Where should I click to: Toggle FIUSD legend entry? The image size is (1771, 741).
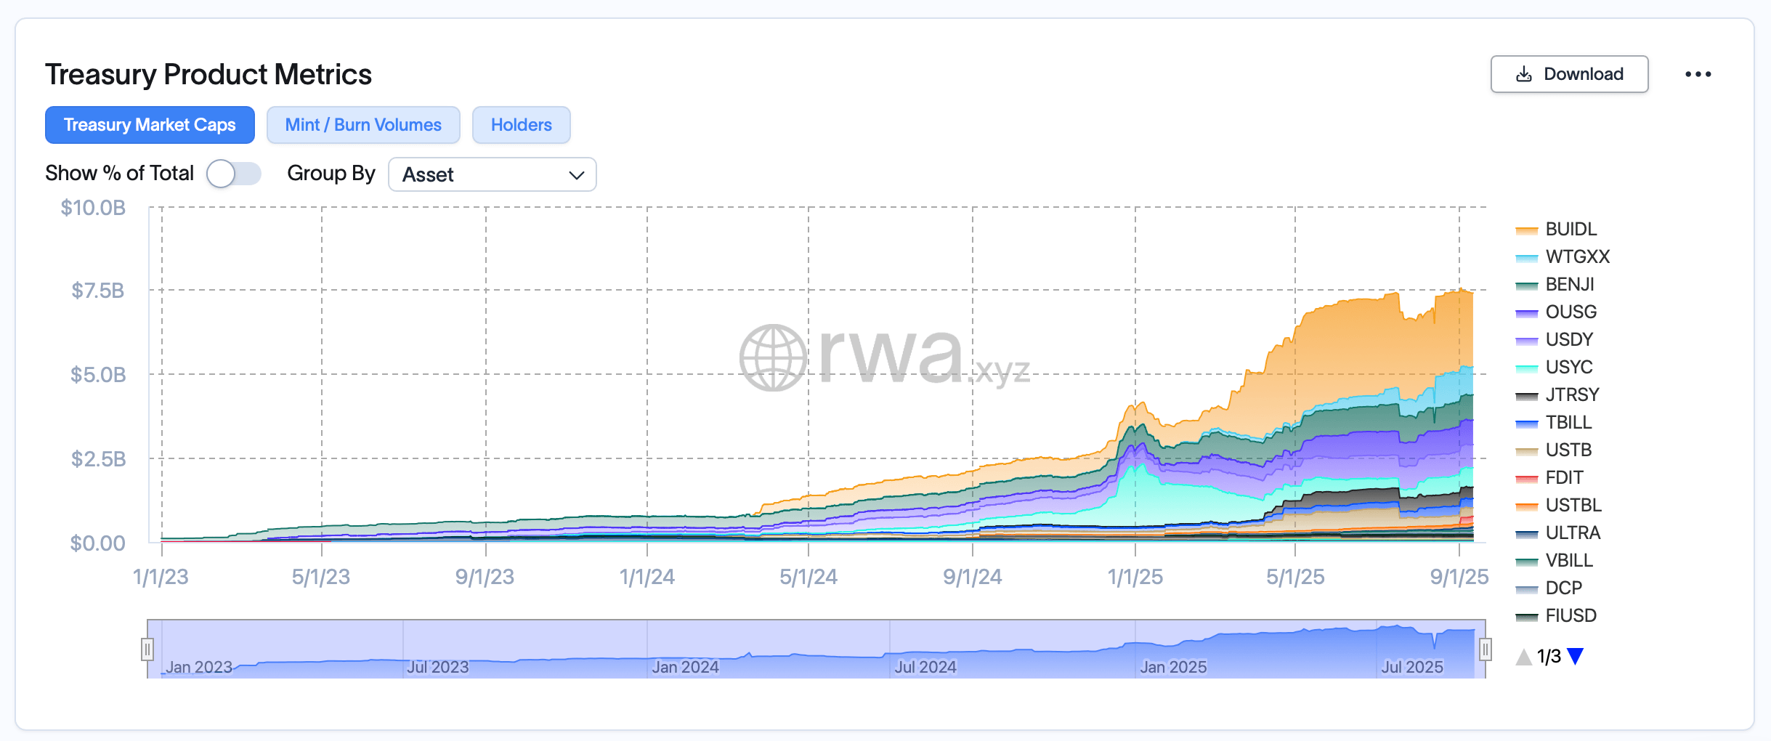pos(1571,616)
